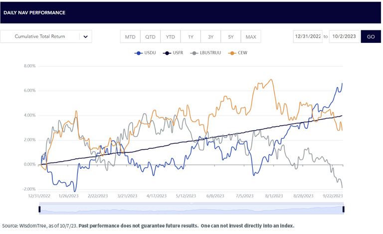Click the dropdown chevron arrow

tap(85, 37)
